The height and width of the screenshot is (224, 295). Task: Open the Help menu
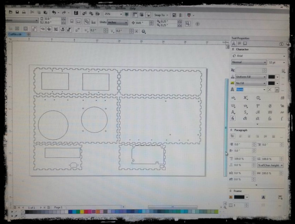(x=132, y=8)
